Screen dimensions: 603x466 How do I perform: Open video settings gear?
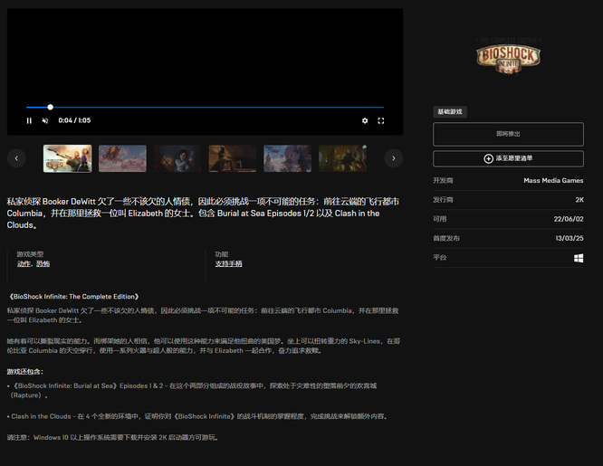pos(365,120)
